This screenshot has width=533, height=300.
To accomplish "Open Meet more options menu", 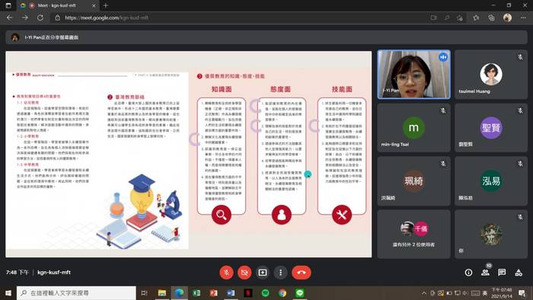I will [280, 273].
